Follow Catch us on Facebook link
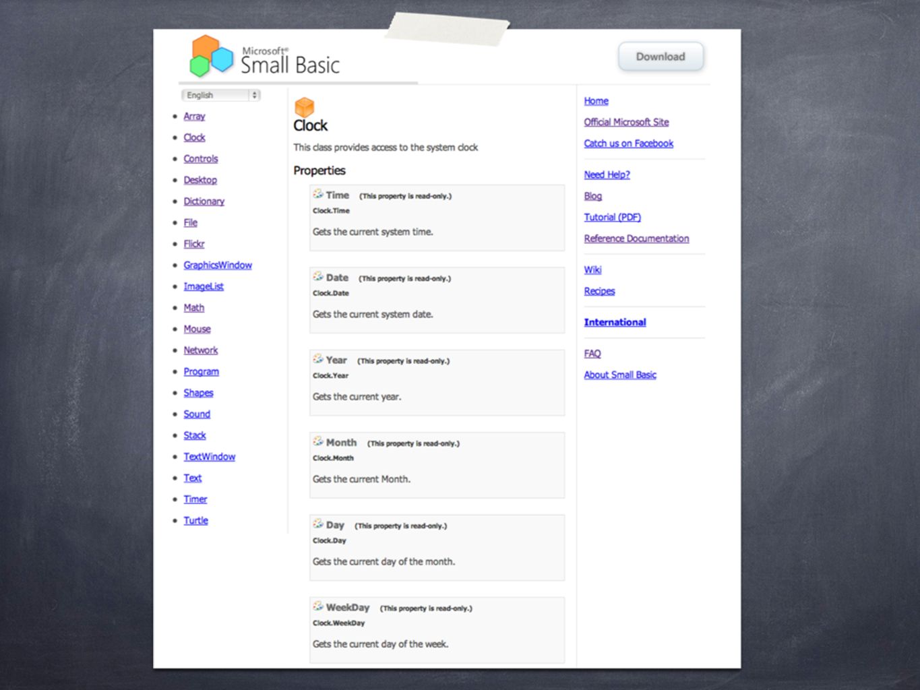This screenshot has width=920, height=690. click(x=628, y=144)
